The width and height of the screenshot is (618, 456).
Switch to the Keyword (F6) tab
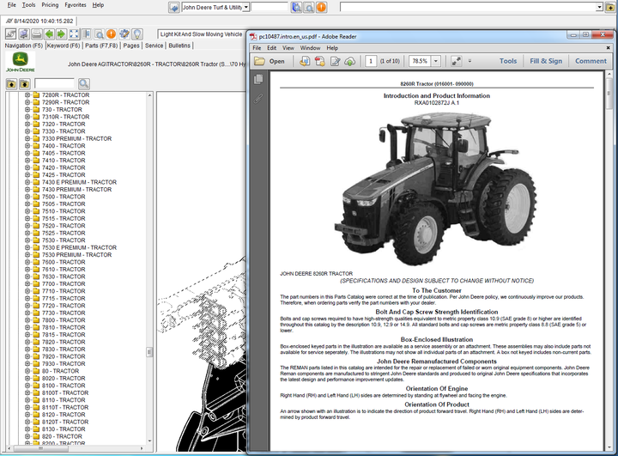coord(64,46)
